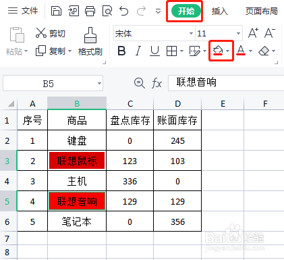This screenshot has width=284, height=260.
Task: Undo the last action
Action: 124,11
